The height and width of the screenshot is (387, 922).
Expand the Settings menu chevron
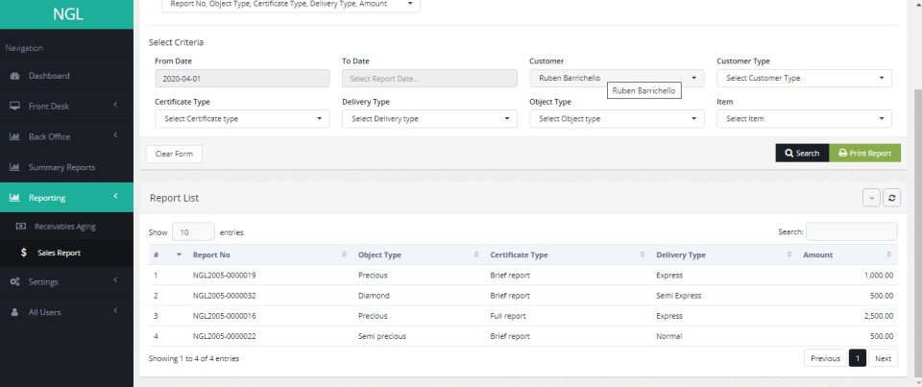tap(116, 280)
